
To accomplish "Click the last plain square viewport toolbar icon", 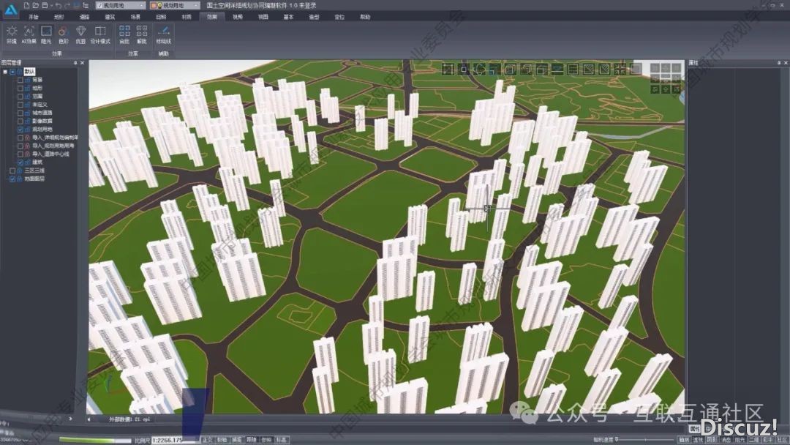I will tap(636, 70).
